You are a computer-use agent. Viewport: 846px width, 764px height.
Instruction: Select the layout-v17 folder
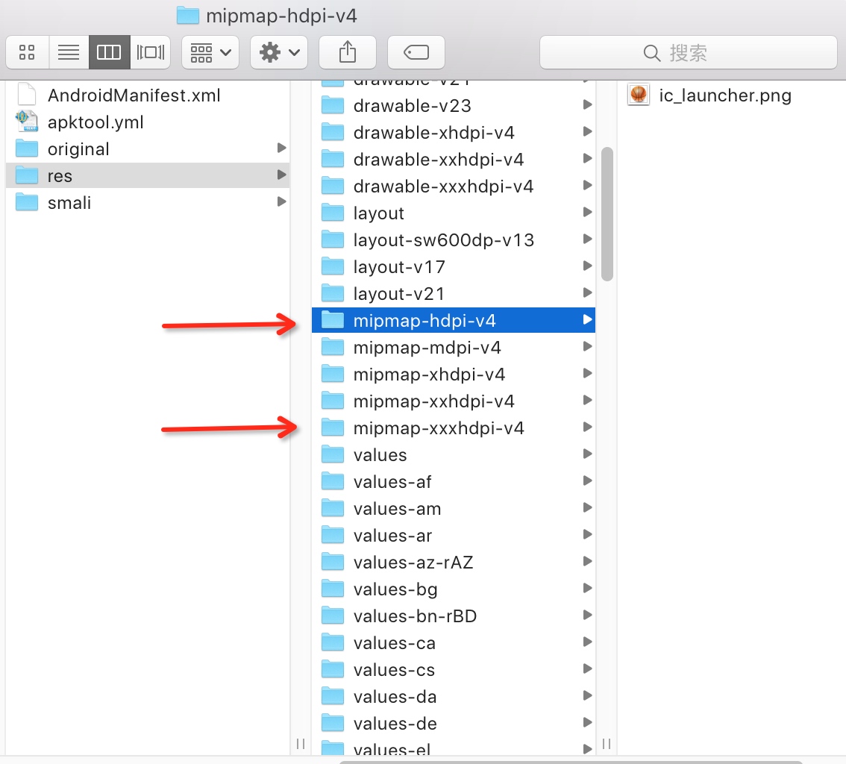pos(454,266)
